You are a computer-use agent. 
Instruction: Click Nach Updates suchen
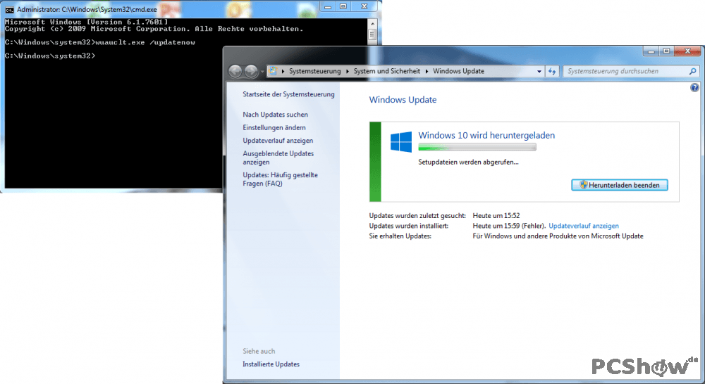(x=275, y=115)
